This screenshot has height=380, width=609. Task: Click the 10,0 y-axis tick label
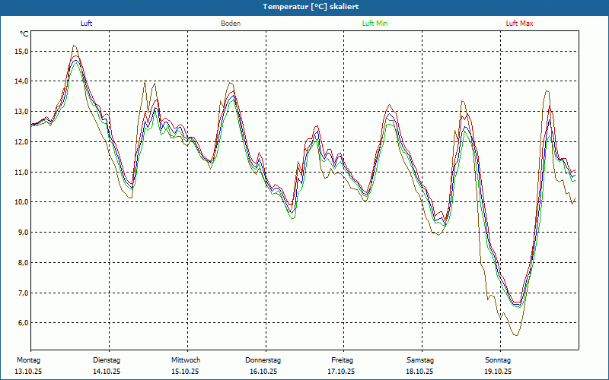(x=21, y=202)
